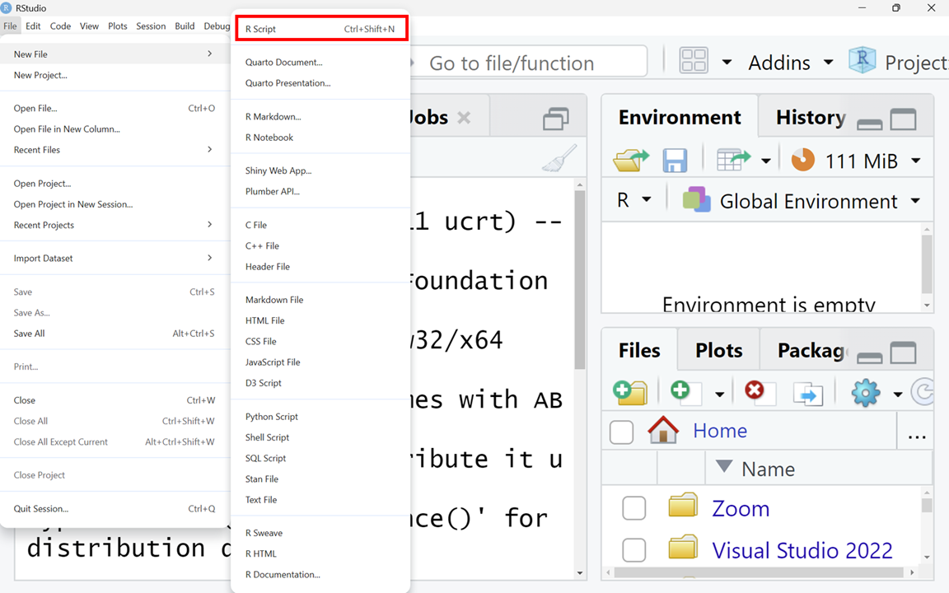Expand the 111 MiB memory usage dropdown
Screen dimensions: 949x593
point(915,161)
